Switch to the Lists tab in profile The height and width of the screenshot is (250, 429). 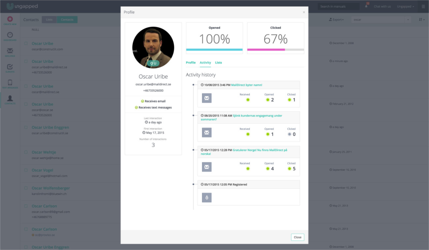(x=219, y=62)
